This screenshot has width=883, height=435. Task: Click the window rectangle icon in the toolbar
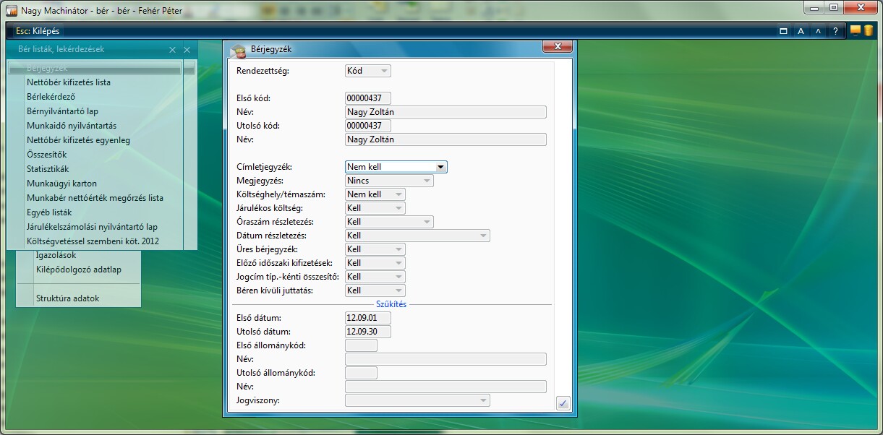[x=783, y=31]
